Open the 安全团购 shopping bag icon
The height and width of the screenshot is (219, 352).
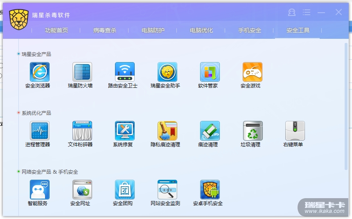125,190
